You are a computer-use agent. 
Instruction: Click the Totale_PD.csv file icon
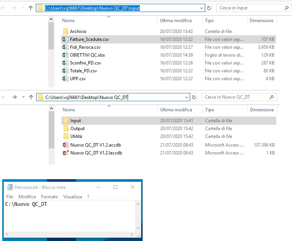[65, 70]
